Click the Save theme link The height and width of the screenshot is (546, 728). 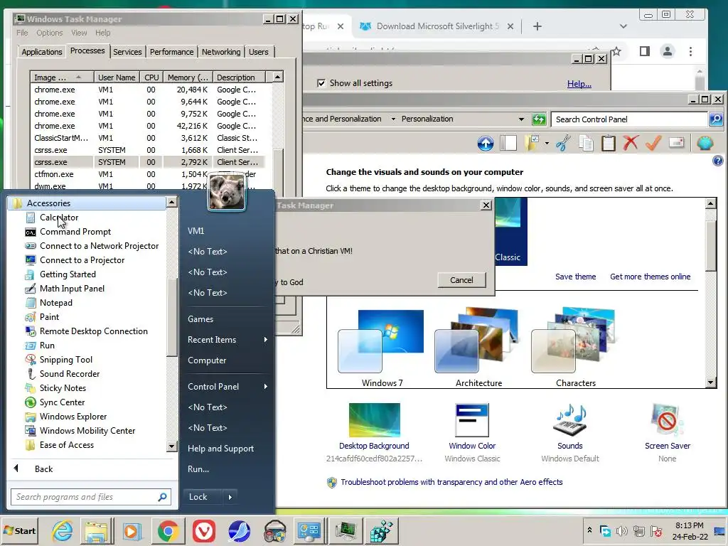[x=575, y=277]
